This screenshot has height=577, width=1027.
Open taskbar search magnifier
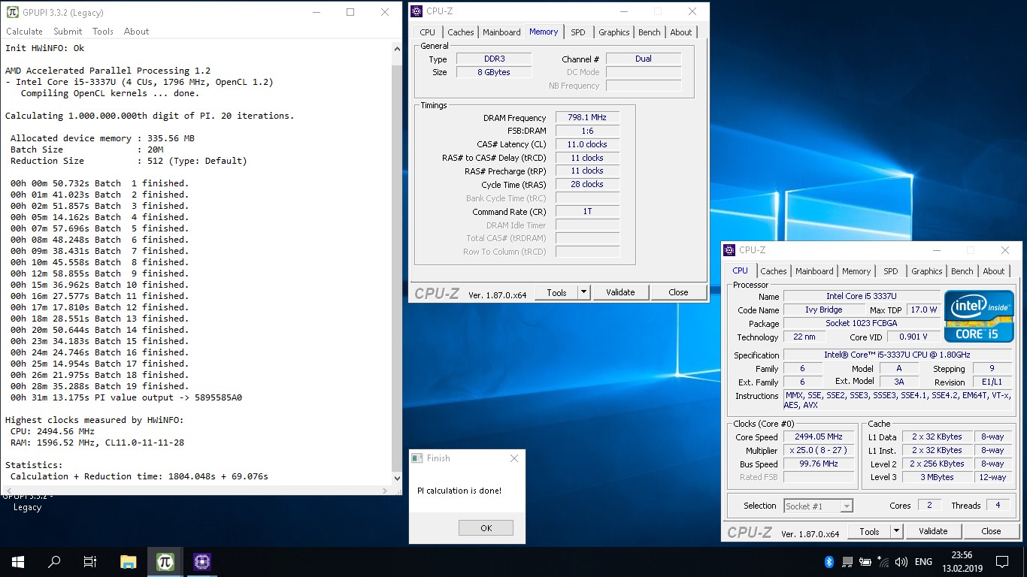(x=54, y=561)
